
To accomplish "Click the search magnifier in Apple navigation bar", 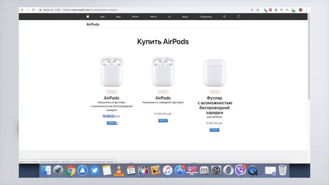I will 225,16.
